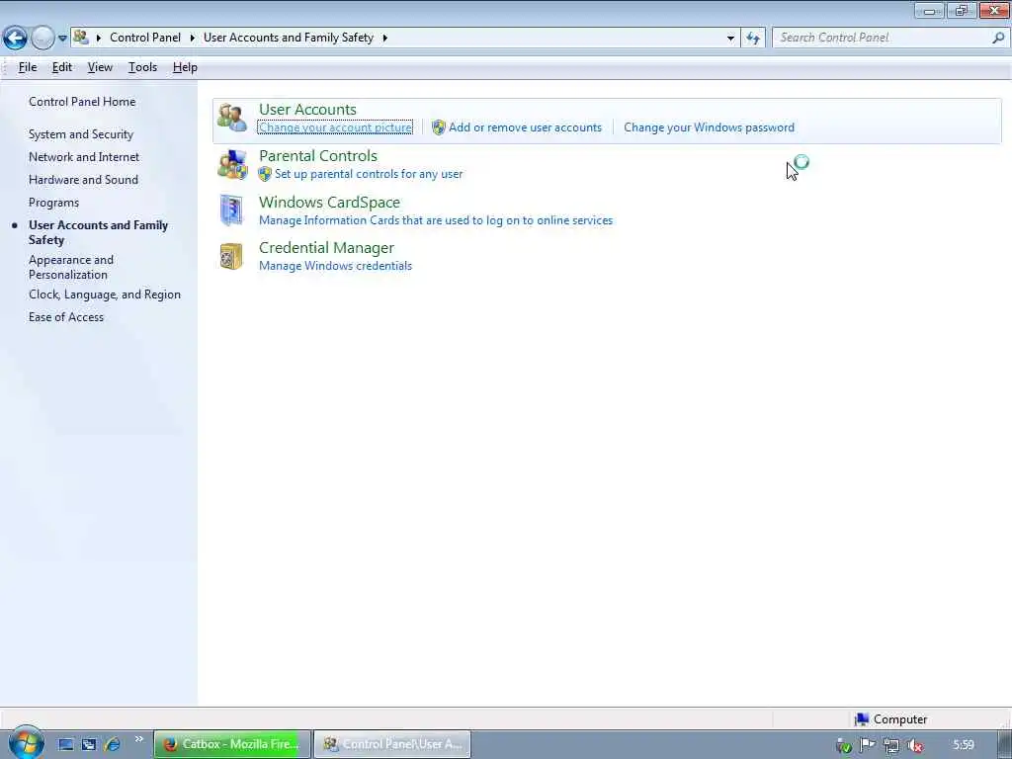
Task: Click Change your account picture
Action: pyautogui.click(x=335, y=127)
